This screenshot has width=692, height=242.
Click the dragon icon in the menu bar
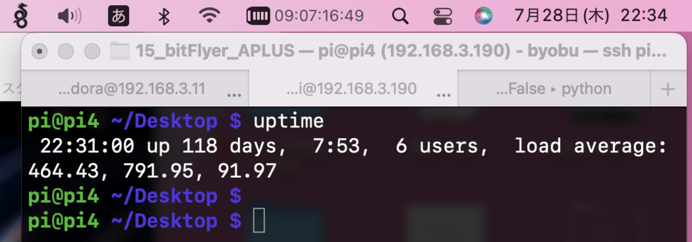21,15
